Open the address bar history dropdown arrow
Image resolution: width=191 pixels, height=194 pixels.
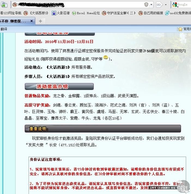point(151,5)
